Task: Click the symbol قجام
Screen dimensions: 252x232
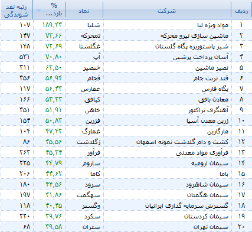Action: coord(94,79)
